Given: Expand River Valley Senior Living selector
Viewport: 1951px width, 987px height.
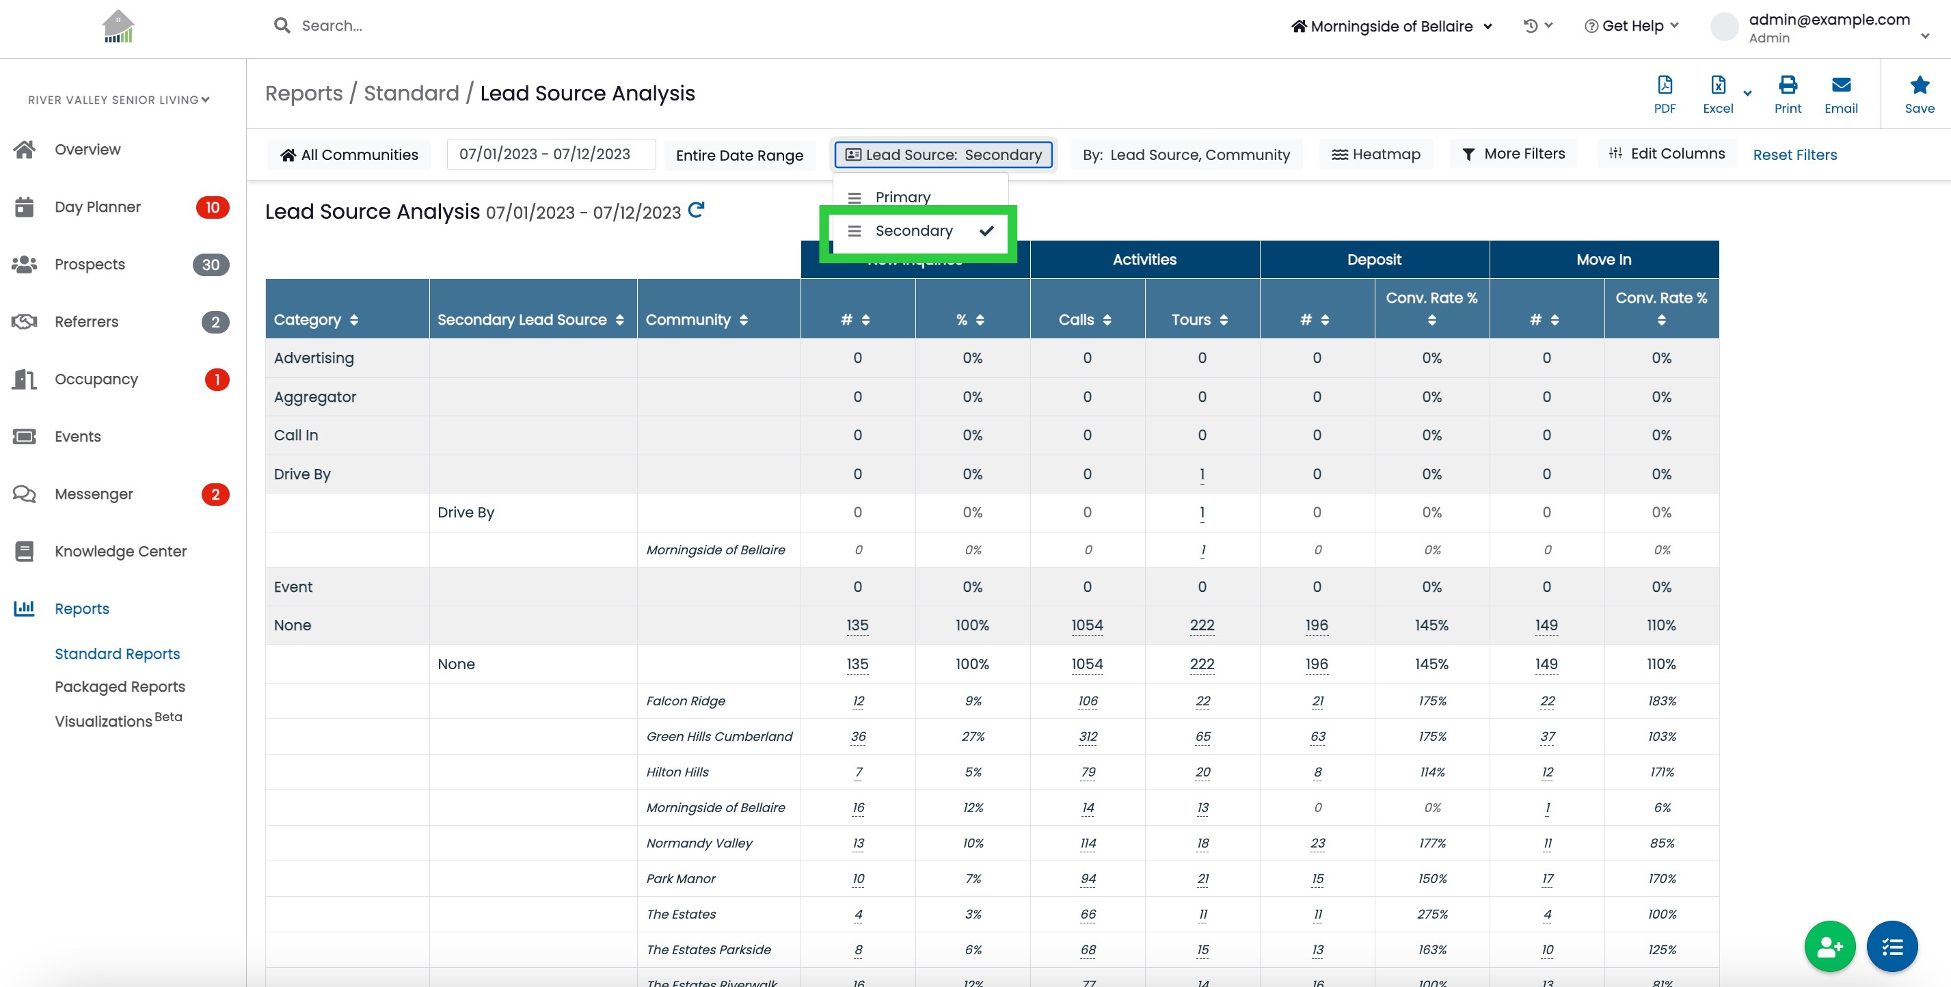Looking at the screenshot, I should tap(119, 100).
